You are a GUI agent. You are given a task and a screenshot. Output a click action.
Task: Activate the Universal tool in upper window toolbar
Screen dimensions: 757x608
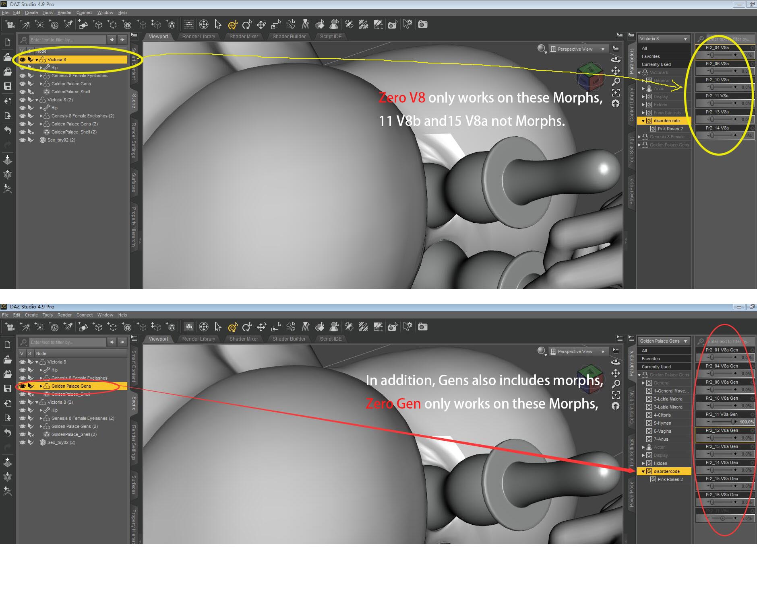[x=232, y=25]
